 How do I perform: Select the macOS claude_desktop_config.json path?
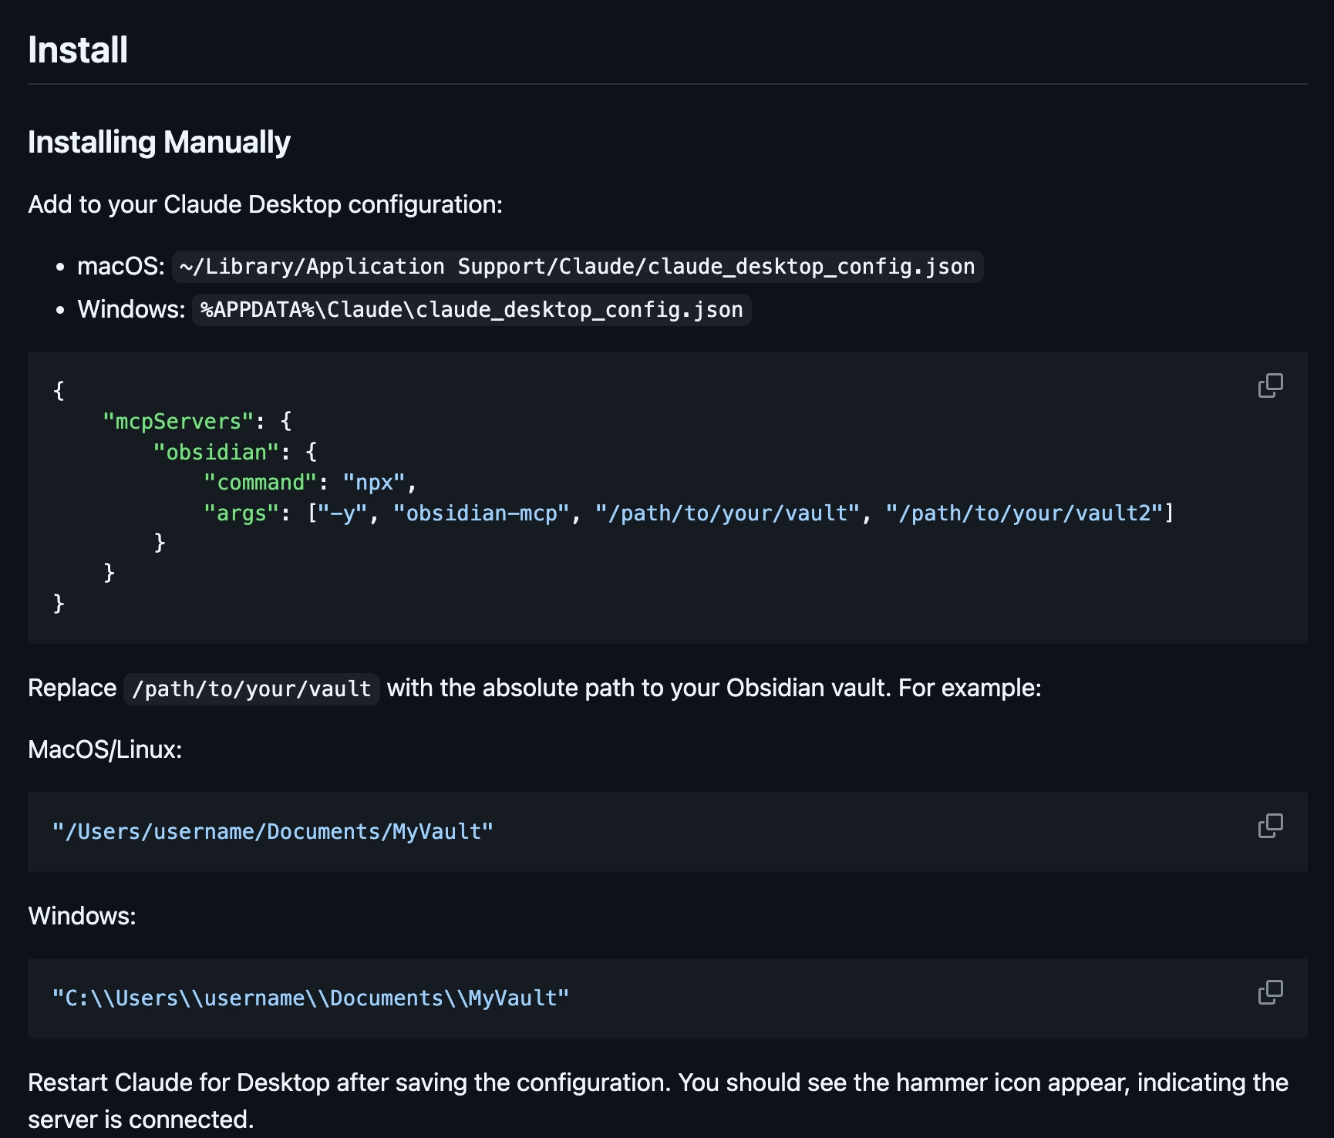tap(578, 267)
